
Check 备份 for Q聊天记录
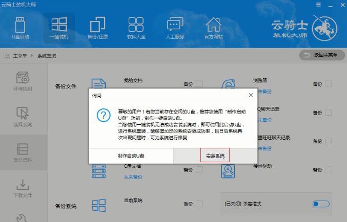tap(328, 113)
